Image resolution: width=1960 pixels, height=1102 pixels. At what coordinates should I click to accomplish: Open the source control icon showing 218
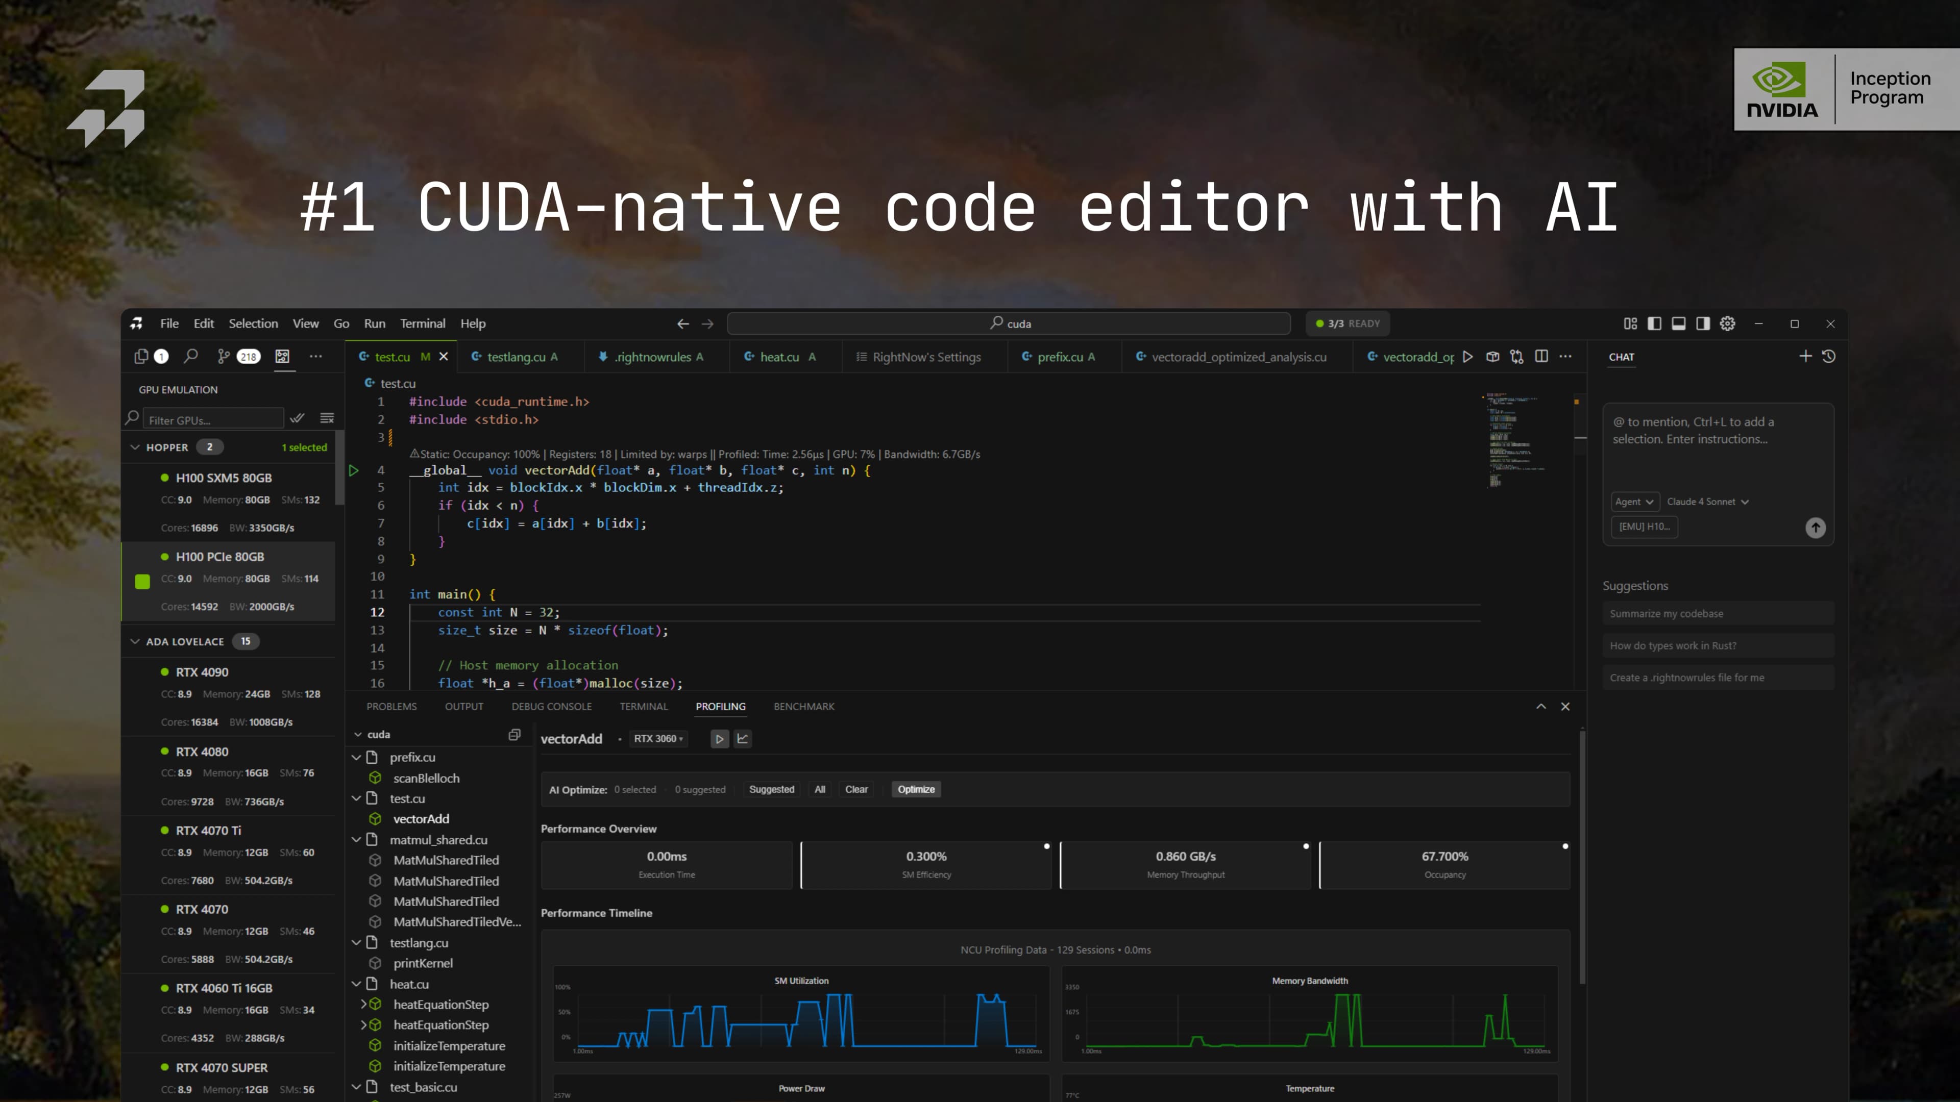(x=223, y=356)
